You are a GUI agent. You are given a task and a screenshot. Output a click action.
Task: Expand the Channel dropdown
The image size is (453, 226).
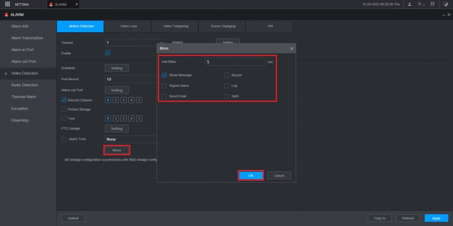coord(162,43)
